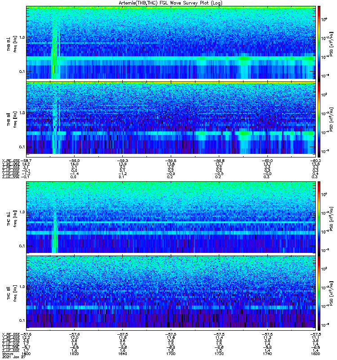Image resolution: width=337 pixels, height=360 pixels.
Task: Click the 'THC B∥ freq [Hz]' axis label
Action: coord(12,293)
